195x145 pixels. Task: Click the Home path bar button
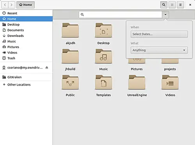click(x=25, y=5)
